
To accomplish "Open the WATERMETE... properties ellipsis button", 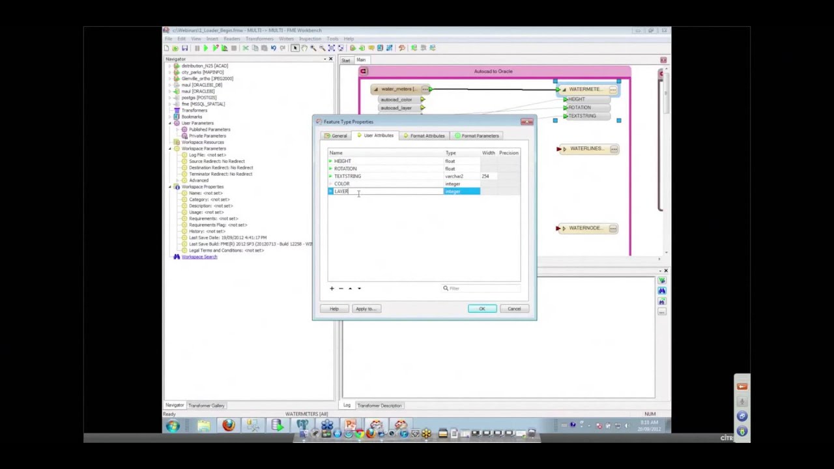I will [x=613, y=89].
